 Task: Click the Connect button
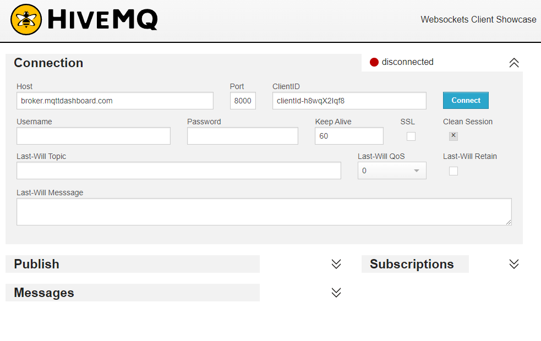466,100
